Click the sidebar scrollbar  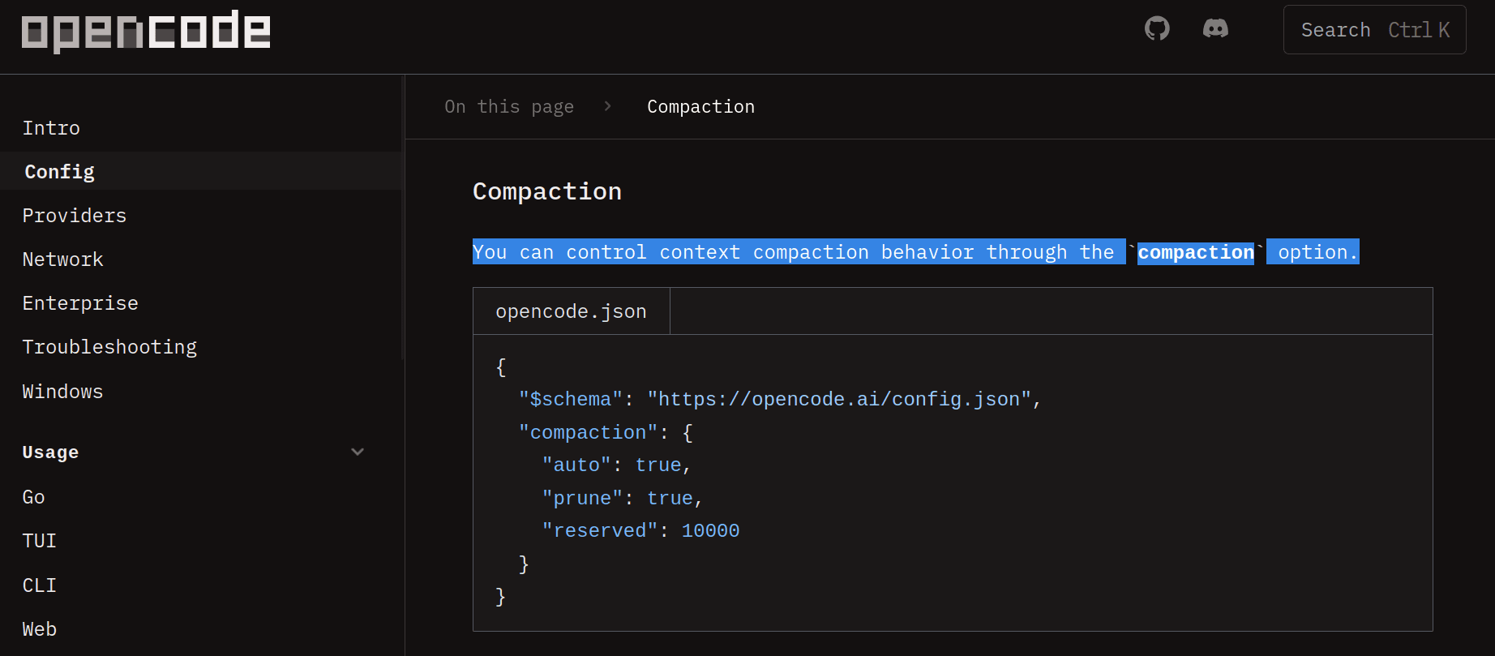pos(402,219)
